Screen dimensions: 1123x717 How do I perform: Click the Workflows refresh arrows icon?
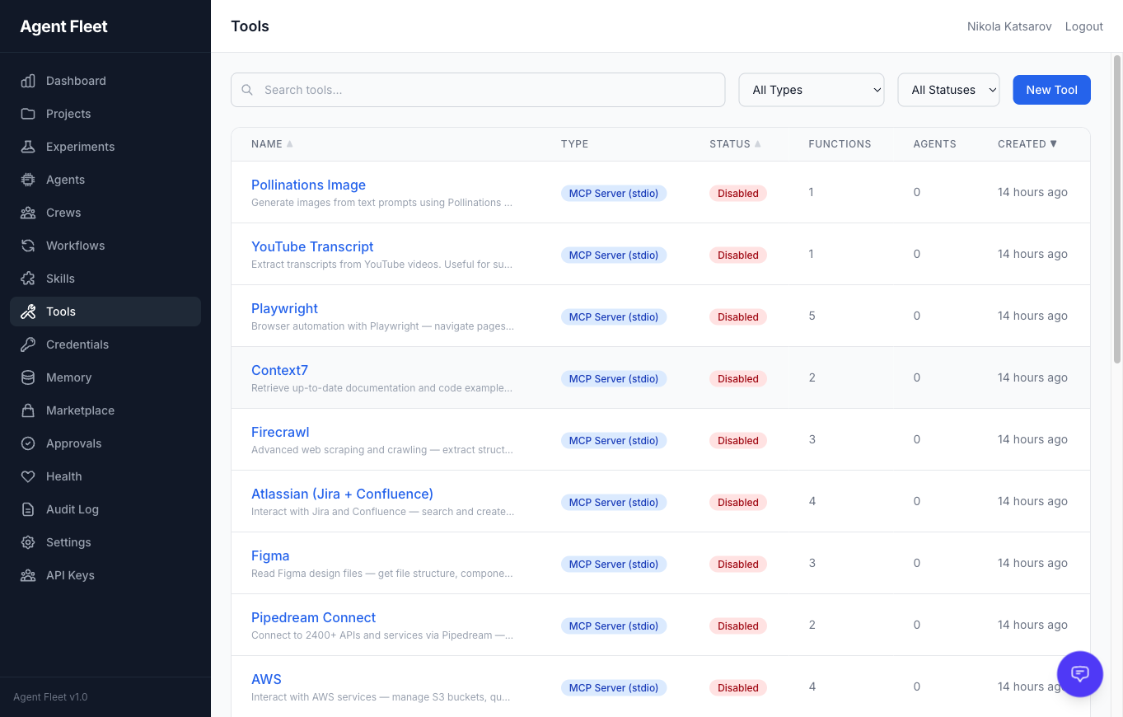(28, 246)
